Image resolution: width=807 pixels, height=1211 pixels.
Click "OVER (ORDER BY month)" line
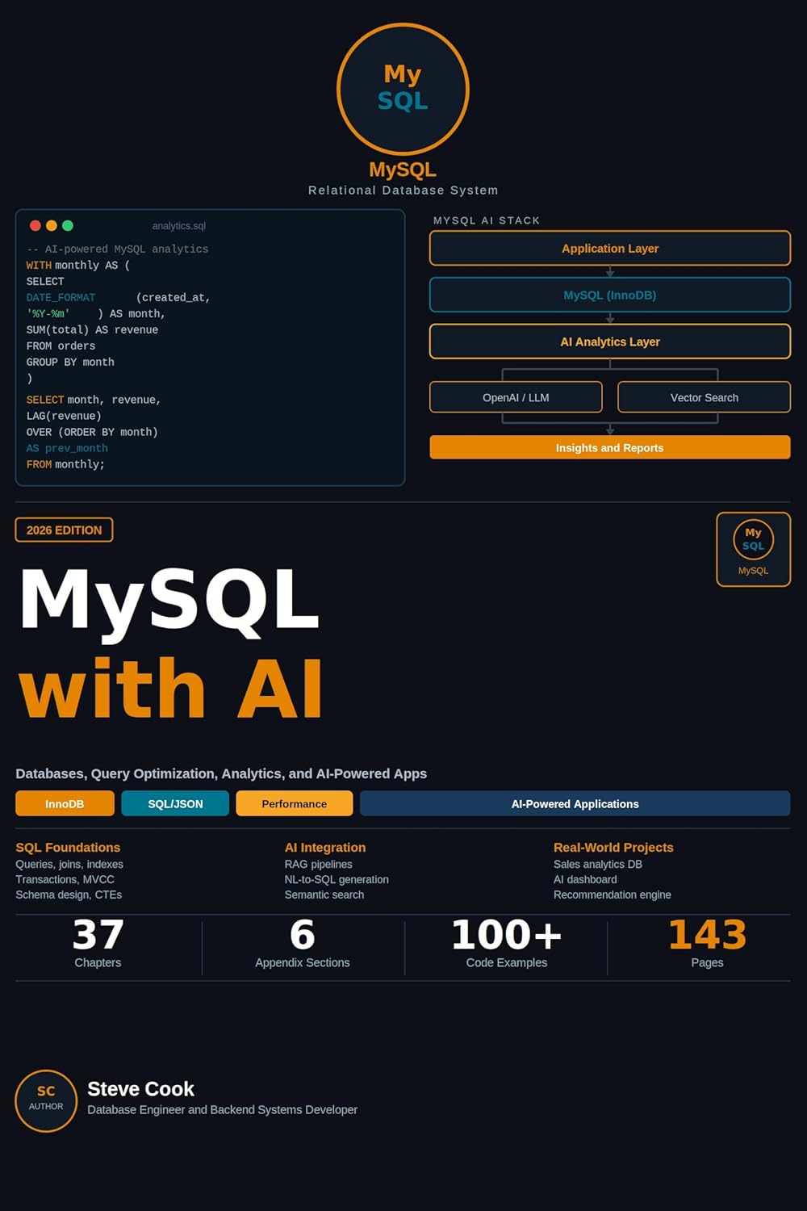[92, 433]
